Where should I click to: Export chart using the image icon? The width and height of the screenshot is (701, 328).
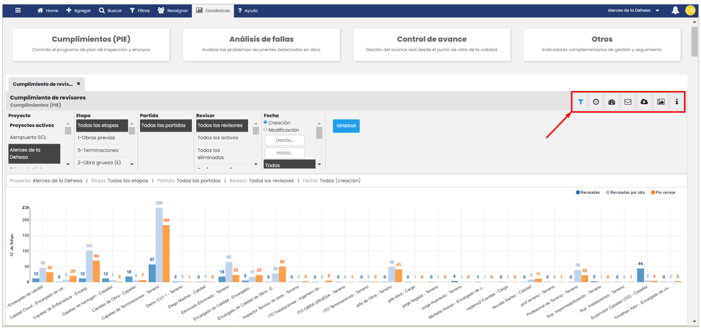click(661, 102)
